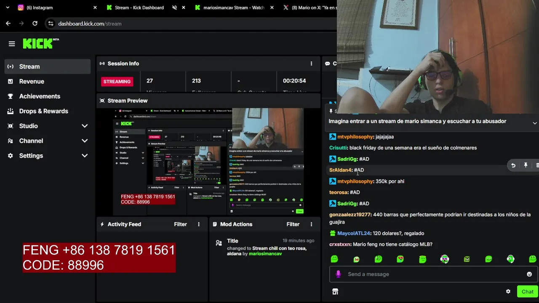Click the Mod Actions panel icon

pos(215,224)
